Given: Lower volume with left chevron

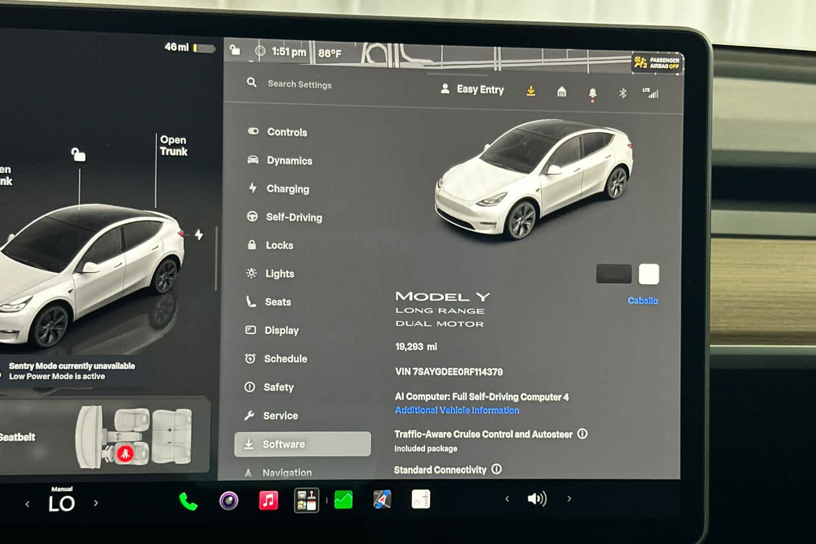Looking at the screenshot, I should pos(507,499).
